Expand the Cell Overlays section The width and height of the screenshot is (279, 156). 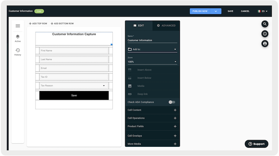pos(152,136)
